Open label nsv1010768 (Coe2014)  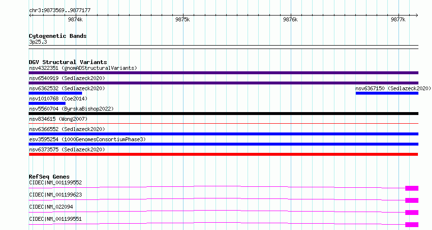click(58, 99)
